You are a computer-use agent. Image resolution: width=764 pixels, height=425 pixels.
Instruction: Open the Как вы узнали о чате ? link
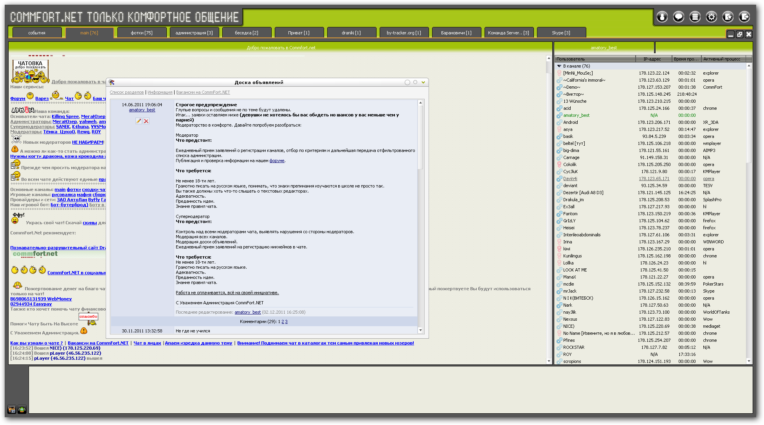tap(36, 343)
